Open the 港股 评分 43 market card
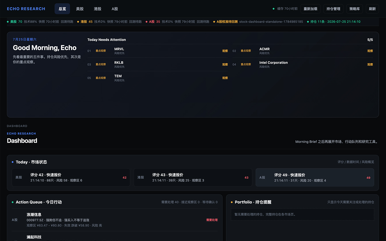Viewport: 386px width, 241px height. pos(193,177)
